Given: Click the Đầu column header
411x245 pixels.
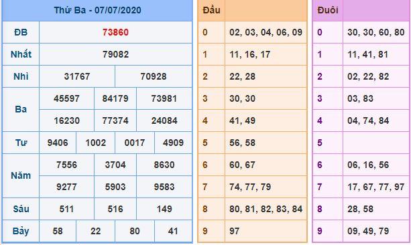Looking at the screenshot, I should 211,11.
